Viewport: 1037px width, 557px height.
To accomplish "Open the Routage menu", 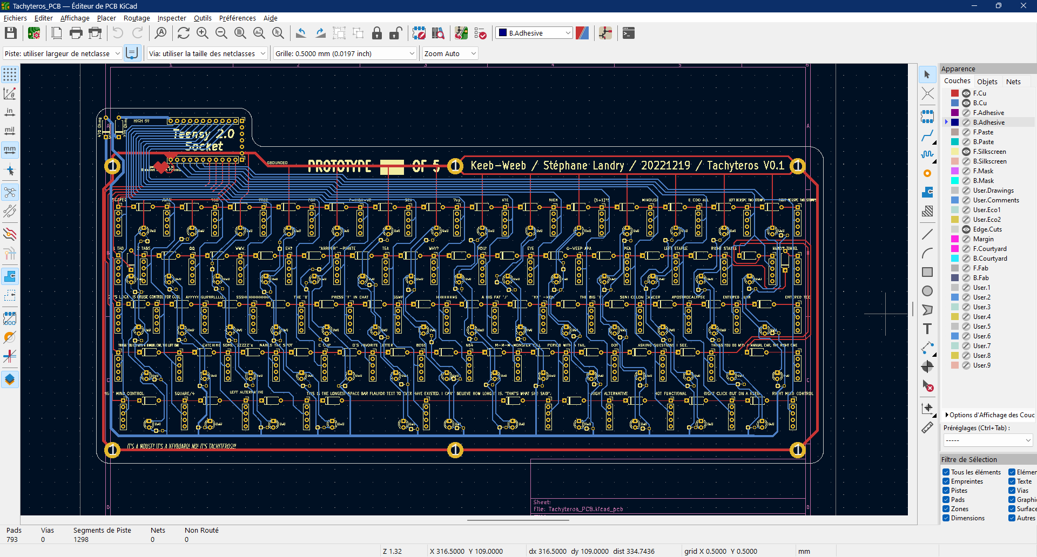I will coord(137,18).
